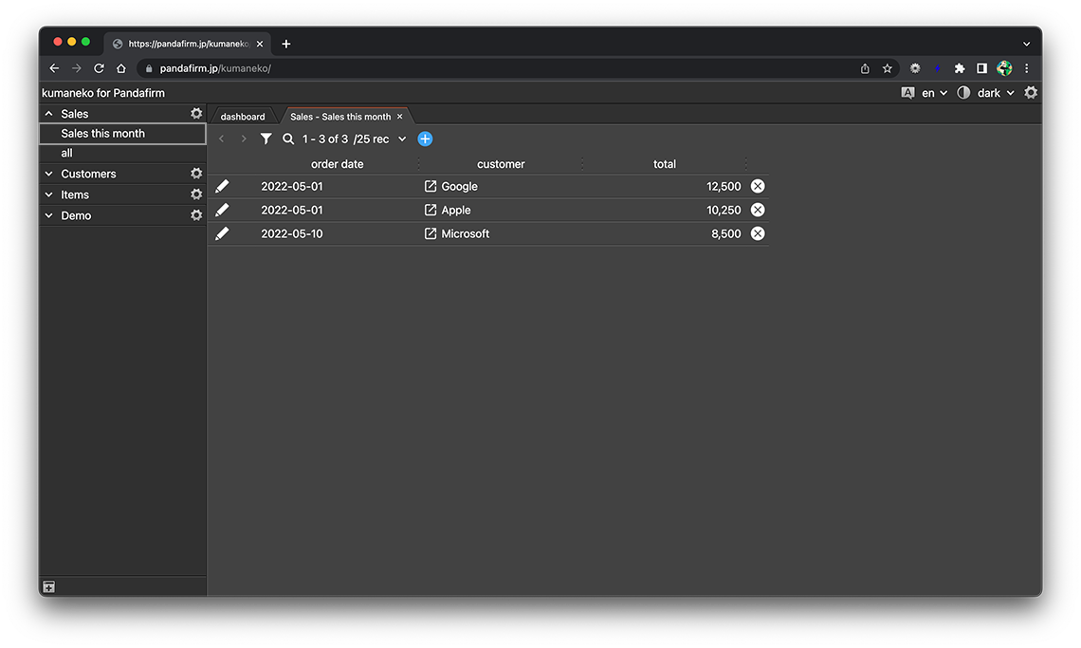Select the 'all' view under Sales
1081x648 pixels.
point(66,154)
